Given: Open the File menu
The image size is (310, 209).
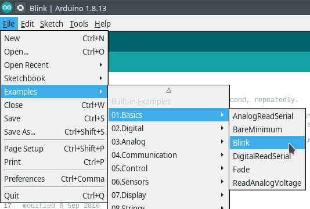Looking at the screenshot, I should (9, 24).
